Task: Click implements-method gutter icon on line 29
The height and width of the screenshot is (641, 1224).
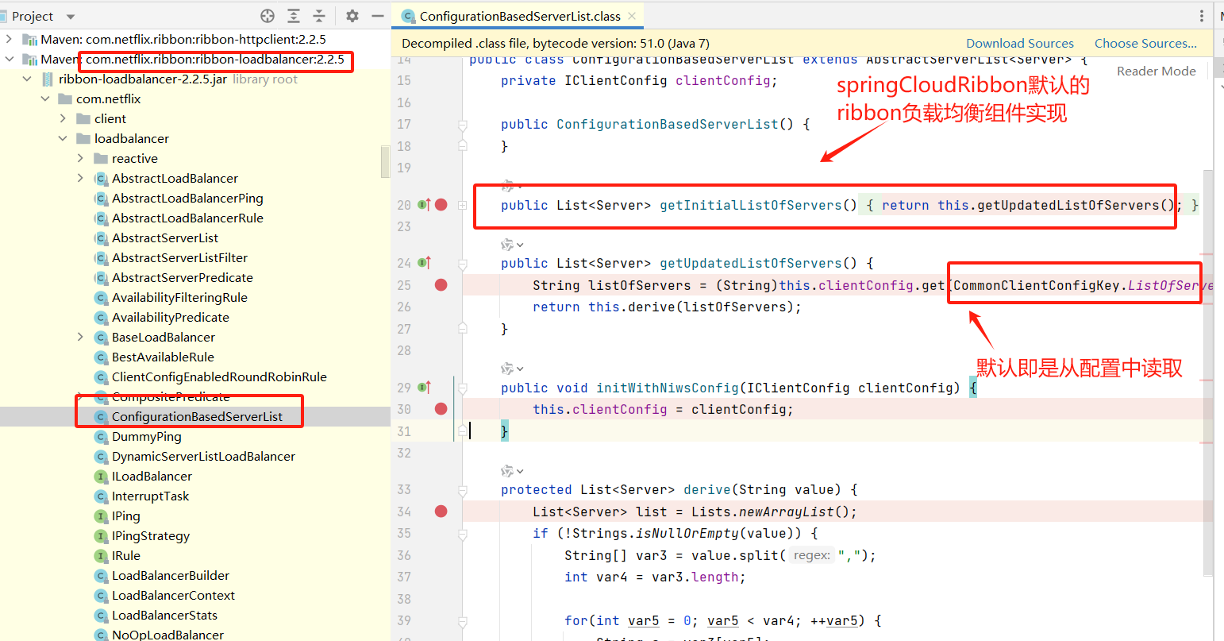Action: (x=424, y=387)
